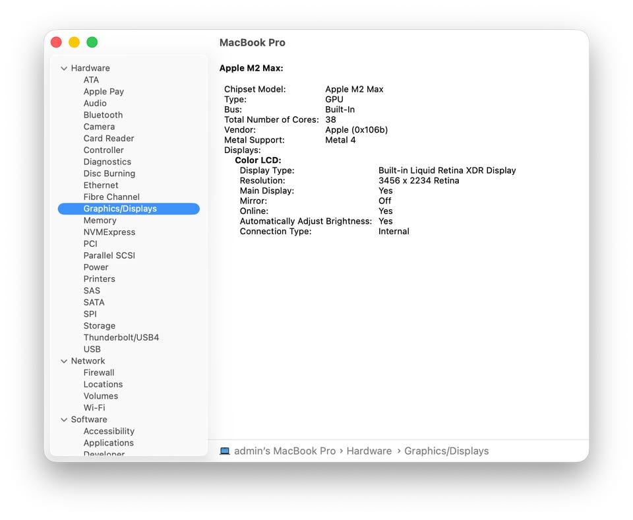Click the Color LCD display heading

(x=258, y=160)
